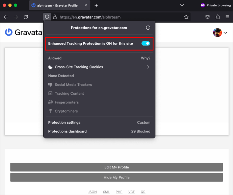Screen dimensions: 233x195
Task: Click the Fingerprinters fingerprint icon
Action: 50,102
